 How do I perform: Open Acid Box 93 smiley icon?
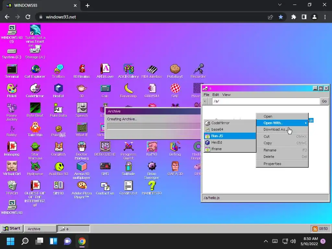pyautogui.click(x=58, y=169)
